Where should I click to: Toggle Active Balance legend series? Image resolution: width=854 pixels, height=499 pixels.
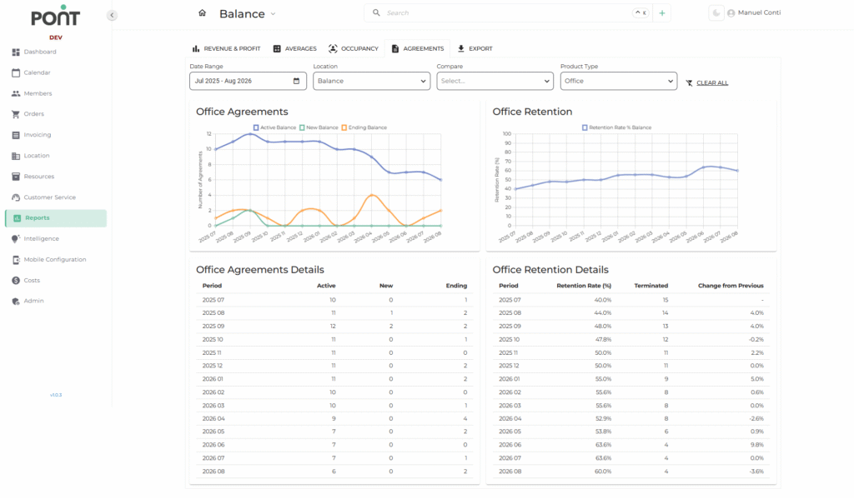pos(274,127)
